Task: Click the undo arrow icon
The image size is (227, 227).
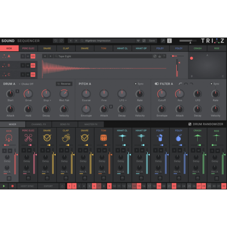Action: coord(55,41)
